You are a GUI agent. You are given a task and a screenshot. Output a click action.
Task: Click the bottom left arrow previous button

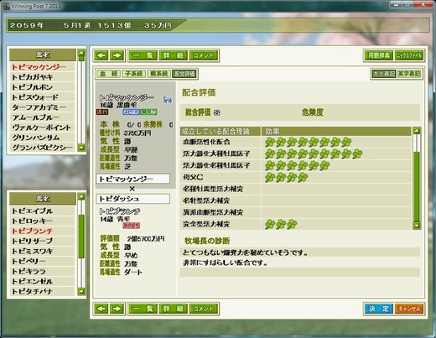(101, 309)
